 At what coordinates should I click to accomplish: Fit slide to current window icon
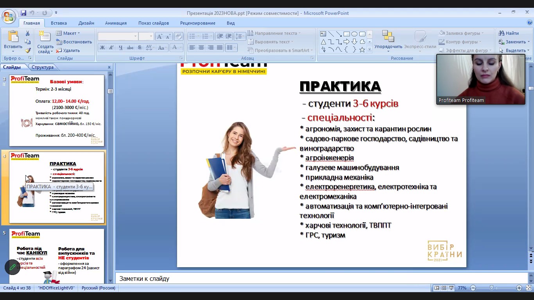coord(528,288)
